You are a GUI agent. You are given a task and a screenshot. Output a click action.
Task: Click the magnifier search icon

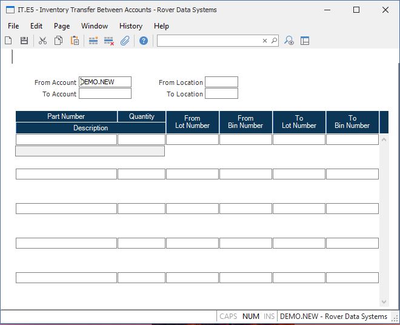tap(274, 41)
